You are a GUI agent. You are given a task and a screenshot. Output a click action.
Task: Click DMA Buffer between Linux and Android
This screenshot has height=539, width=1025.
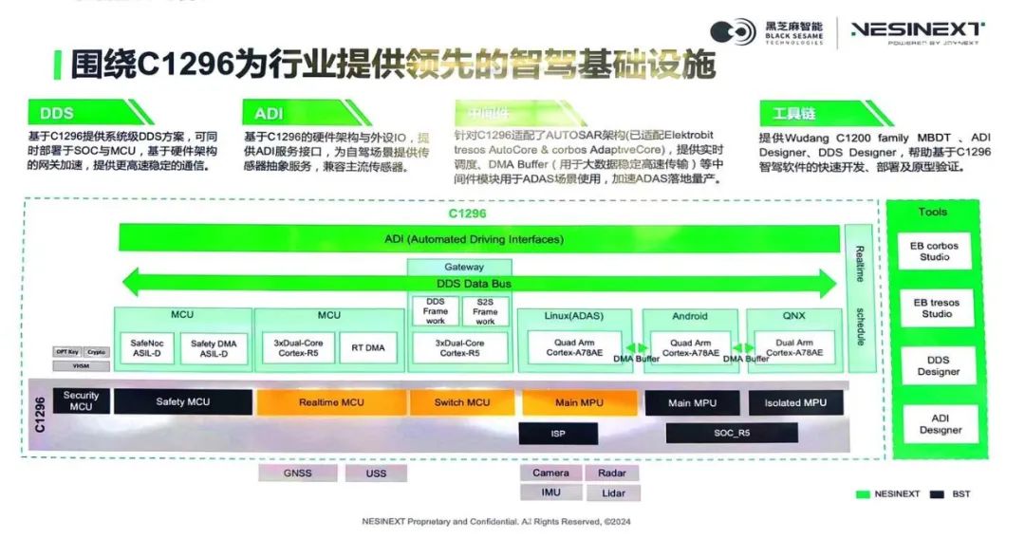[x=636, y=359]
